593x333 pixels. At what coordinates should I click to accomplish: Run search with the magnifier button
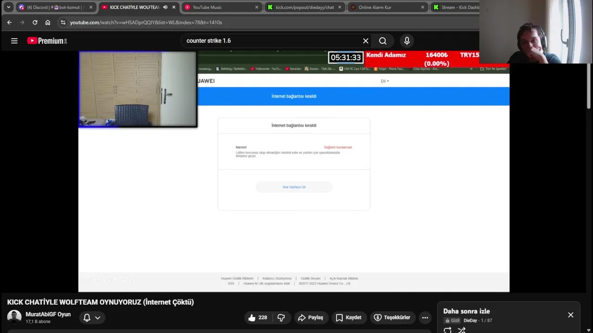click(x=383, y=41)
